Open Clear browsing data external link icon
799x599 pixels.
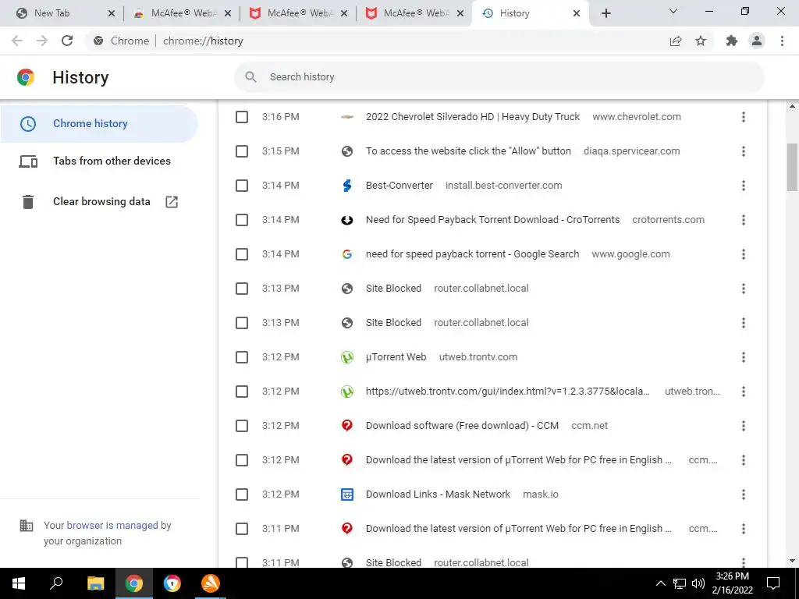click(x=172, y=202)
